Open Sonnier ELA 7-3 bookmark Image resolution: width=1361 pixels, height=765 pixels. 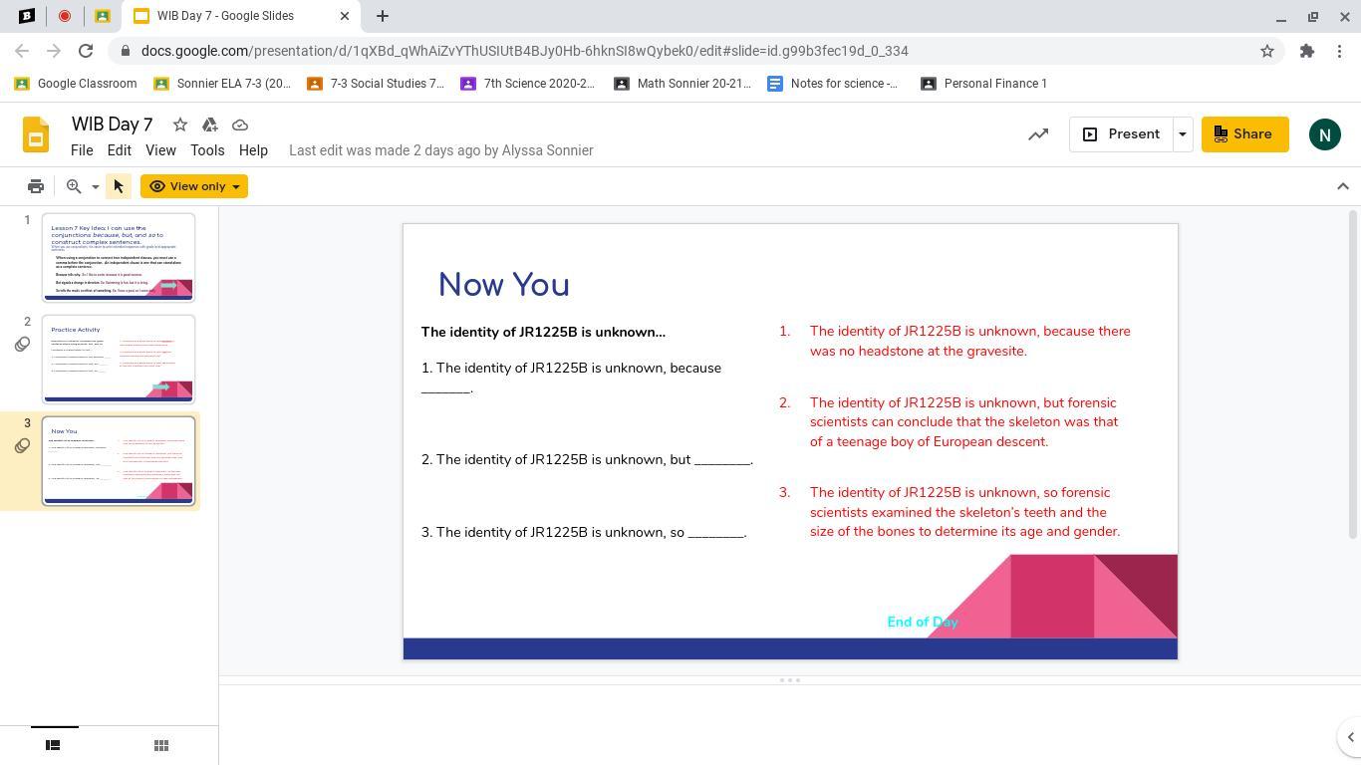(x=222, y=84)
